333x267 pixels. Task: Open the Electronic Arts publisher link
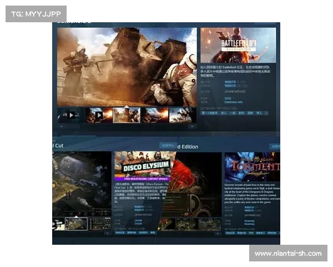click(x=234, y=102)
